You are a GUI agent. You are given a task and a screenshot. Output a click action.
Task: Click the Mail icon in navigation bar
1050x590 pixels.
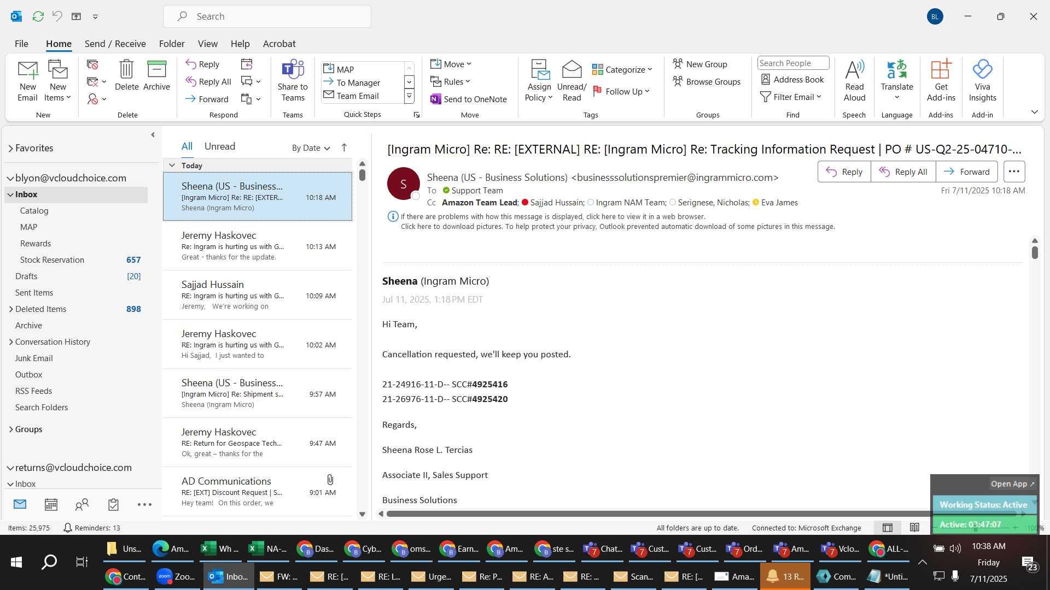click(20, 504)
